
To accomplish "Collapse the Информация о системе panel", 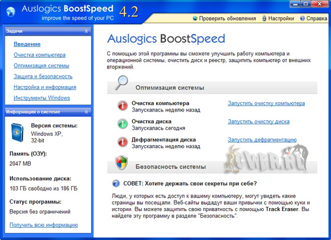I will click(x=86, y=112).
